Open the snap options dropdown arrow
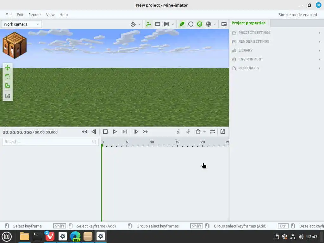 click(140, 24)
